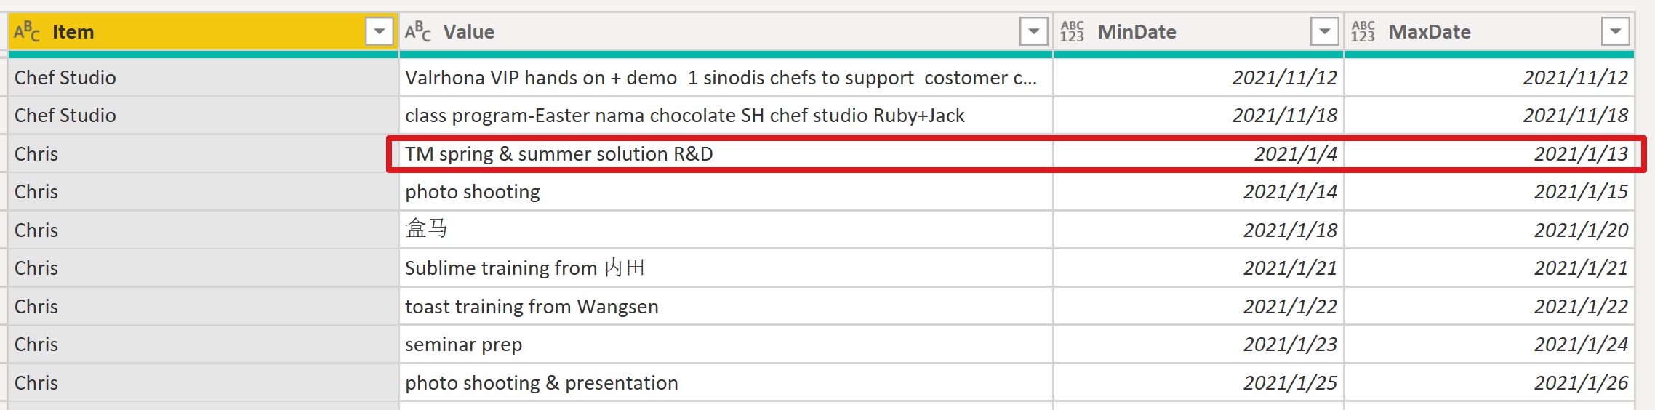
Task: Select the first Chef Studio item cell
Action: [x=65, y=78]
